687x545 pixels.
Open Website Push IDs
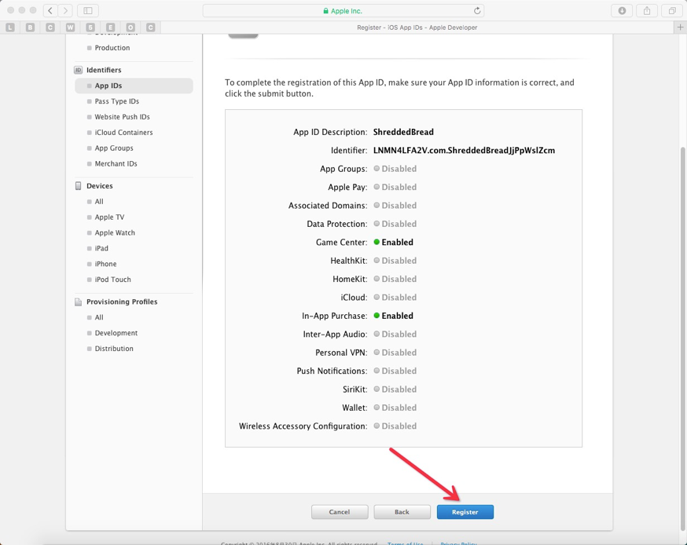click(x=123, y=117)
